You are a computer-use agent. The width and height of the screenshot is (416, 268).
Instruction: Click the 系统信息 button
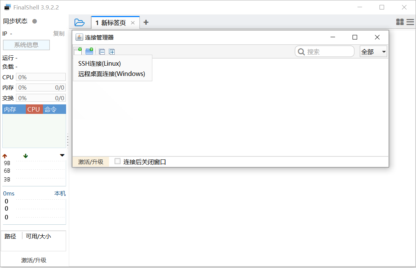click(x=26, y=45)
